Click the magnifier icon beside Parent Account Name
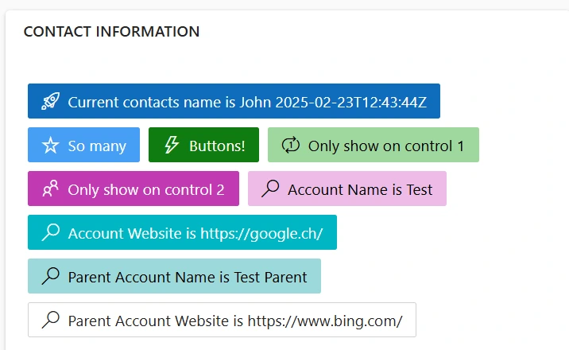 pyautogui.click(x=50, y=277)
